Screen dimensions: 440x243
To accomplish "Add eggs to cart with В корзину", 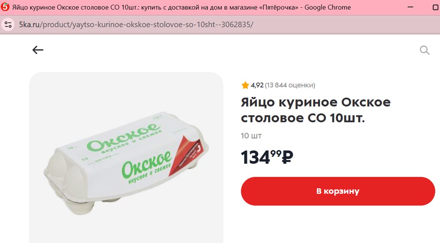I will tap(338, 191).
